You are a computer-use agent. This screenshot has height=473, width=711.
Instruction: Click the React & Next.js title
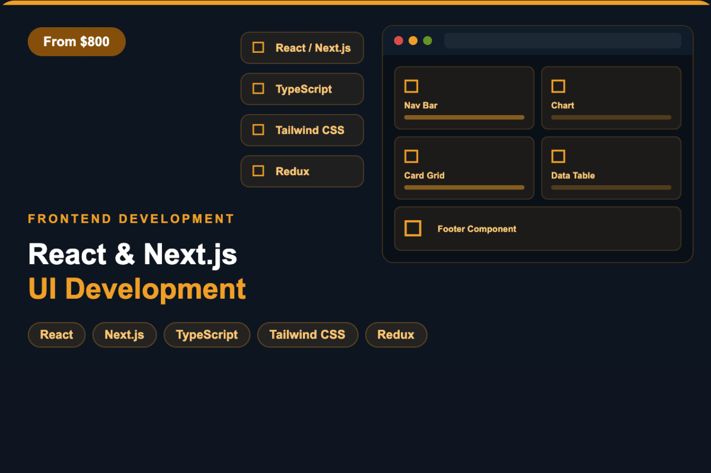pyautogui.click(x=133, y=255)
